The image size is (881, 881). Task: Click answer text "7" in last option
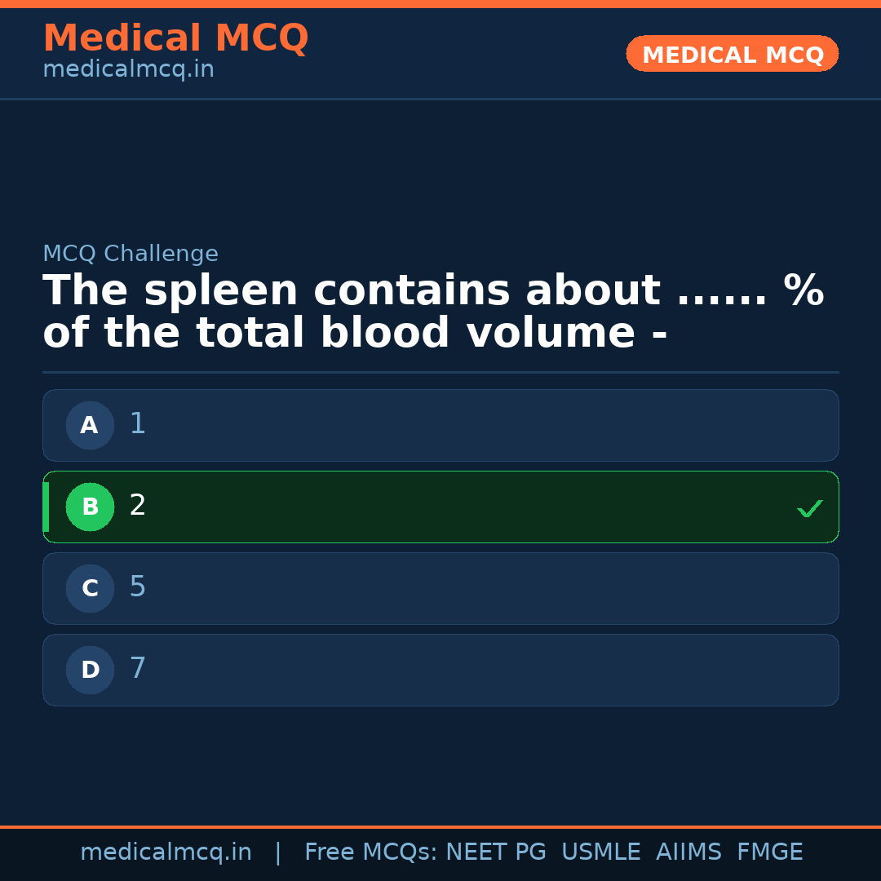(x=137, y=669)
